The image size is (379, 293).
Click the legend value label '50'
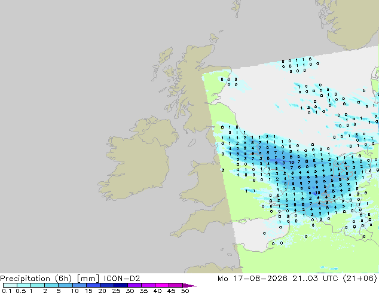tap(185, 291)
